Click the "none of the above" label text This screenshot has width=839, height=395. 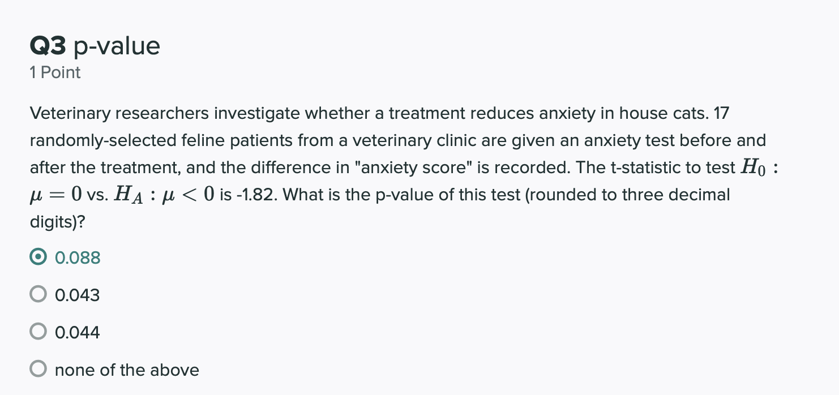[127, 370]
